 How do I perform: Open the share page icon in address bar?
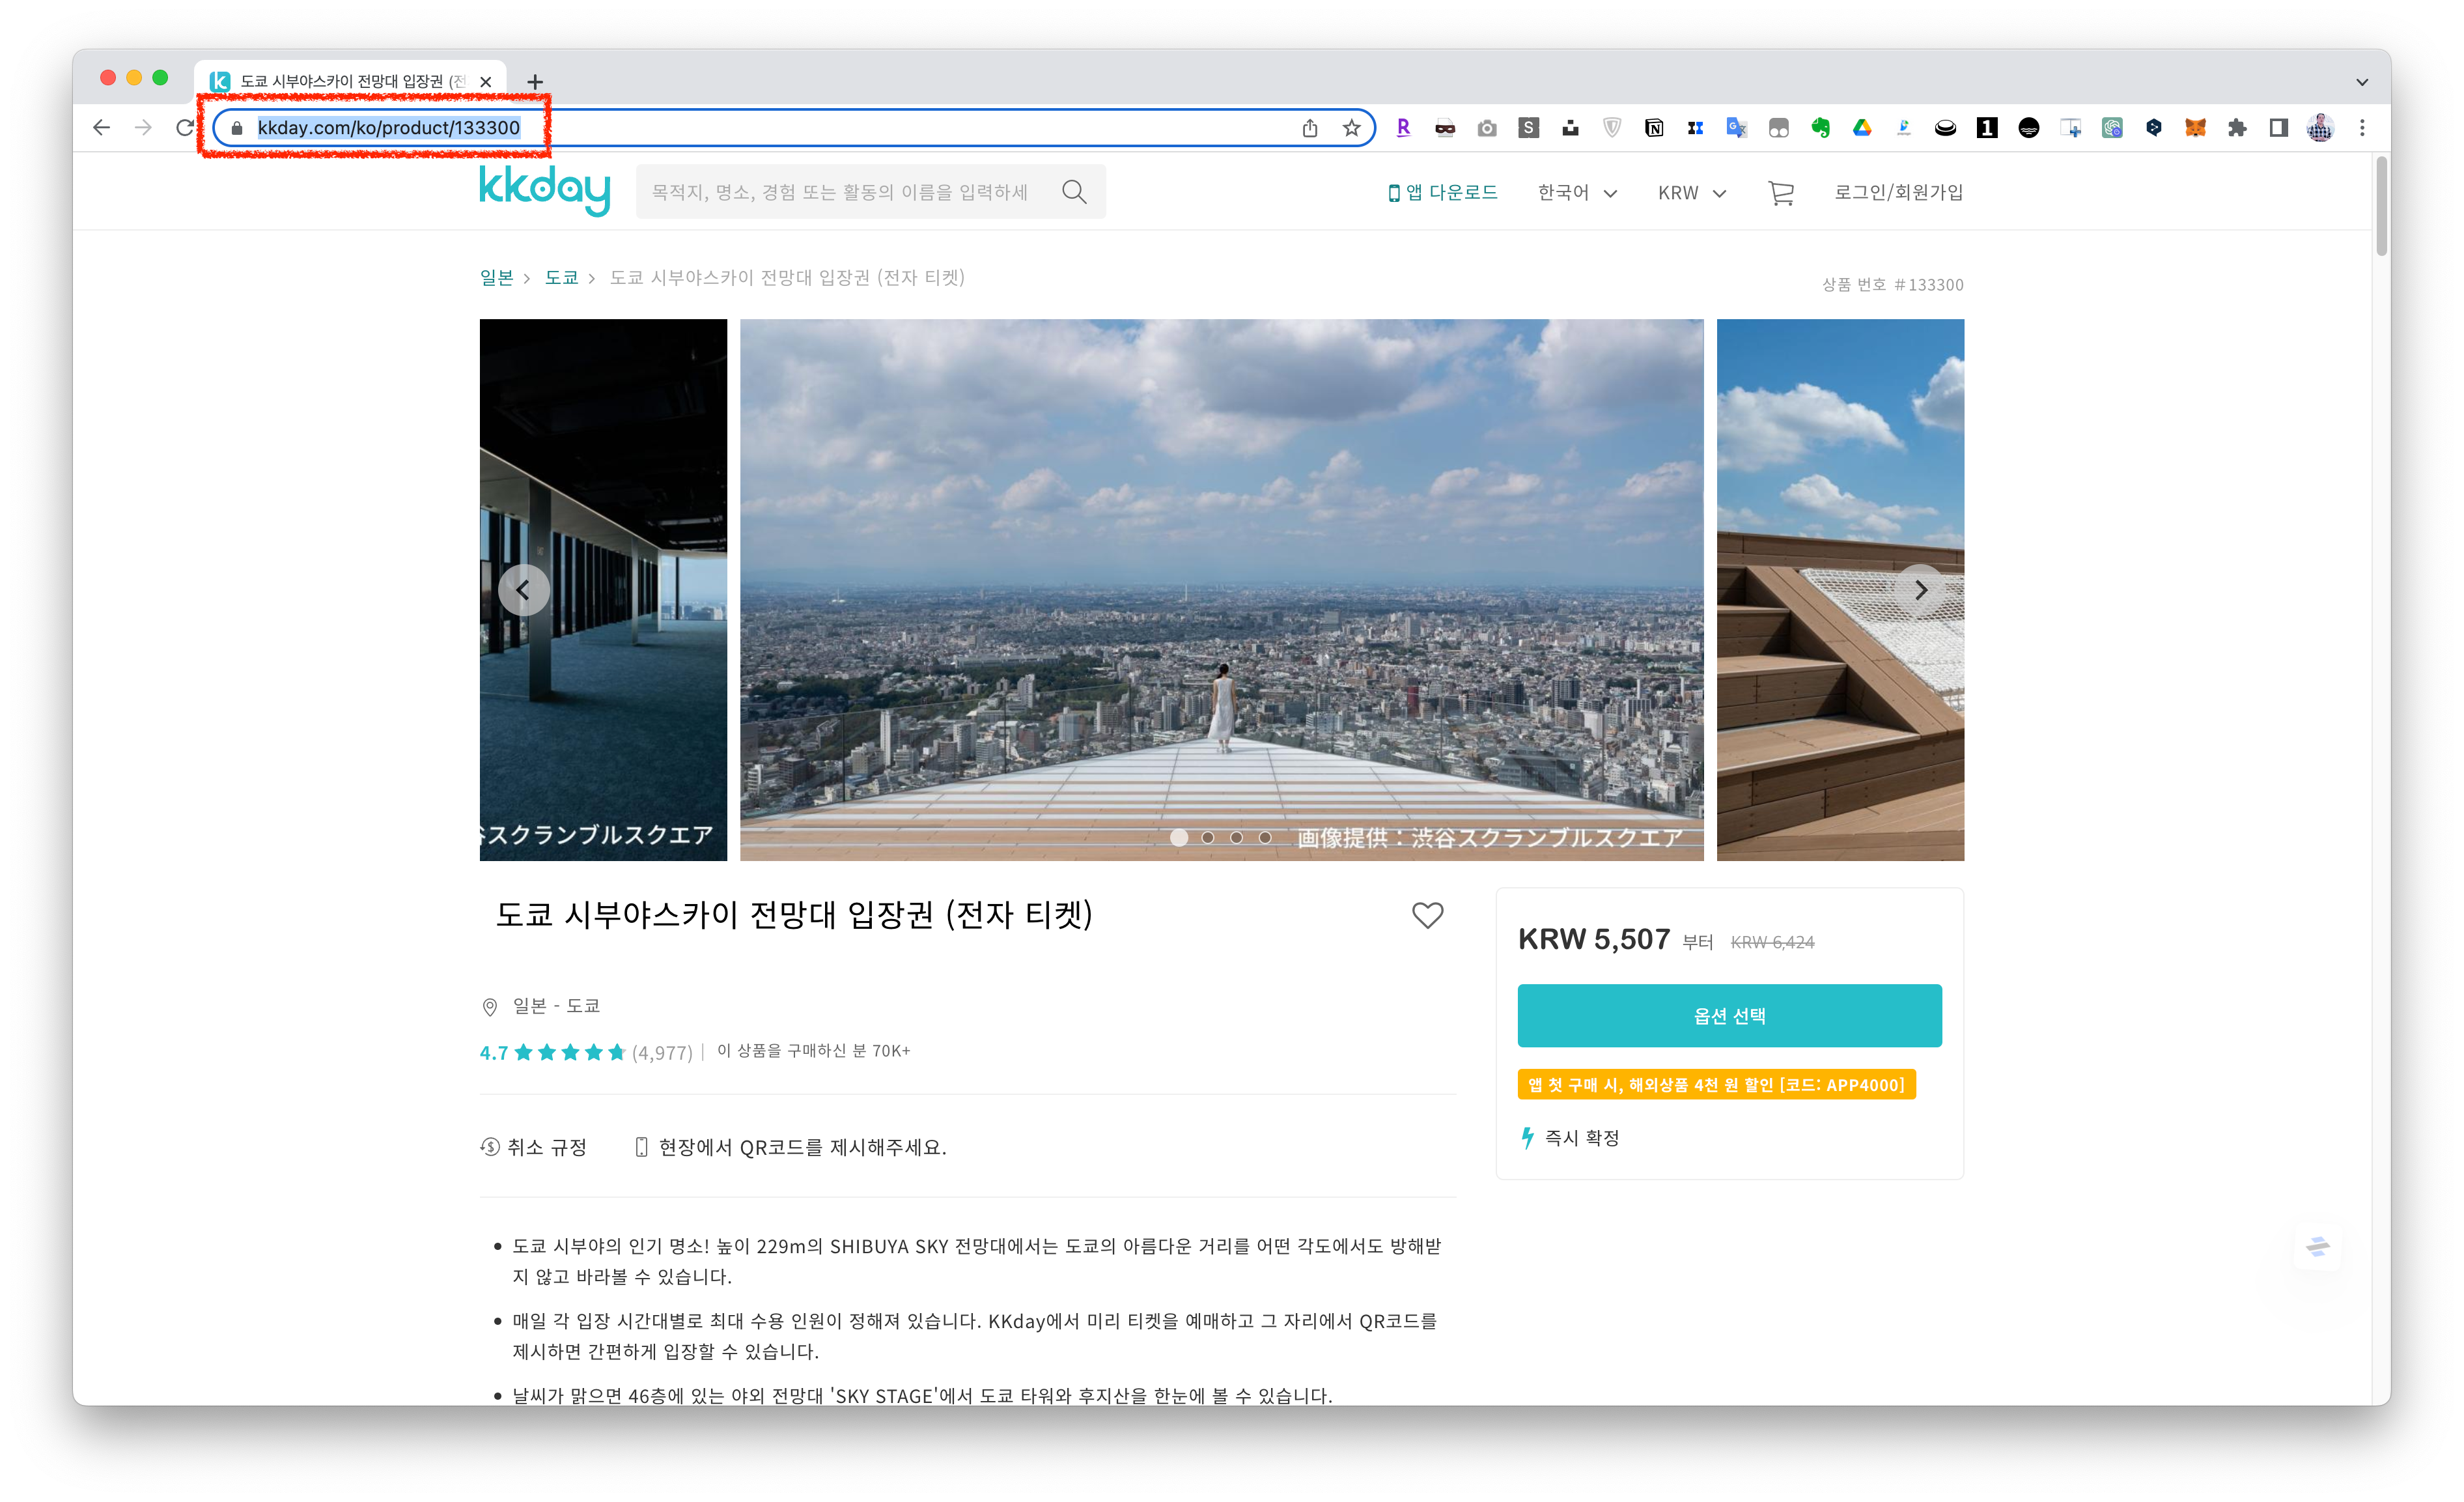[x=1310, y=128]
